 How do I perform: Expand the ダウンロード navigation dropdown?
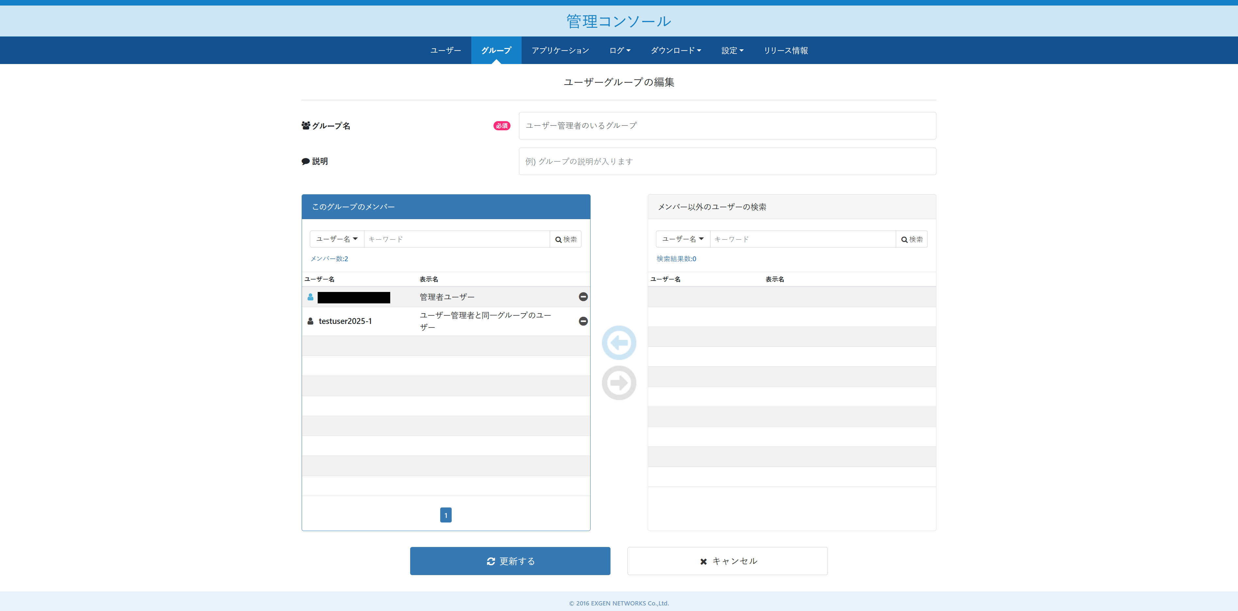(675, 50)
